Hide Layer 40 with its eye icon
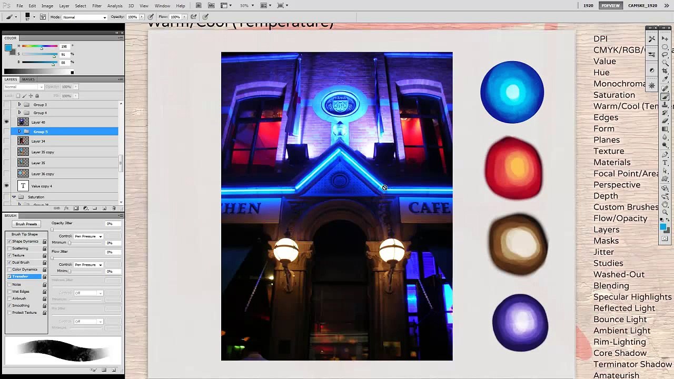 point(6,122)
